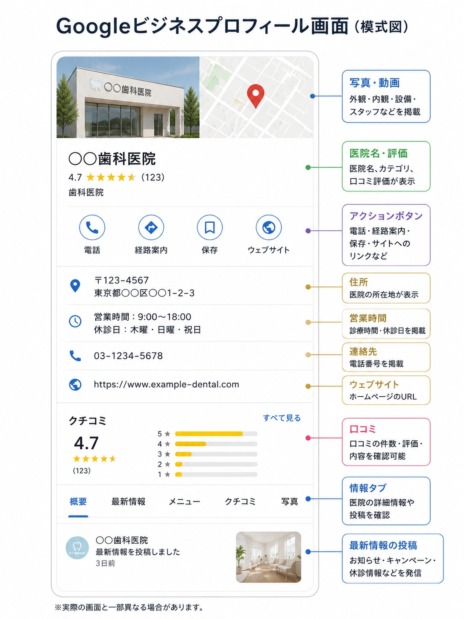The width and height of the screenshot is (464, 619).
Task: Click the red 口コミ callout box
Action: (386, 442)
